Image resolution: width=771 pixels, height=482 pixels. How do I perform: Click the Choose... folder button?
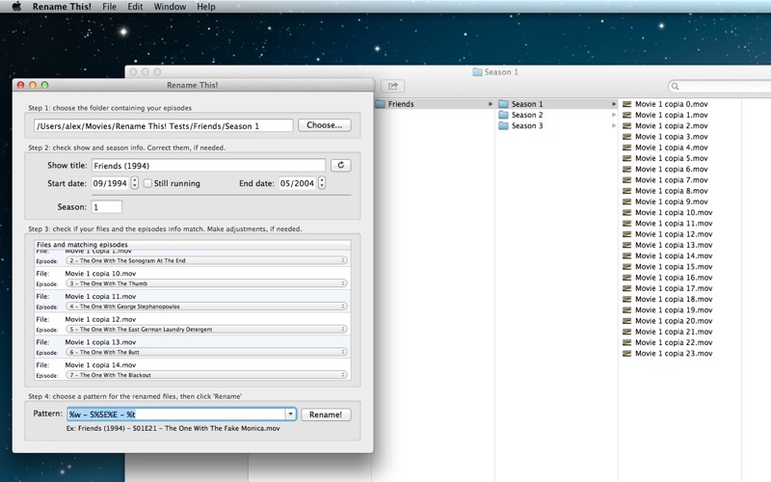tap(324, 125)
